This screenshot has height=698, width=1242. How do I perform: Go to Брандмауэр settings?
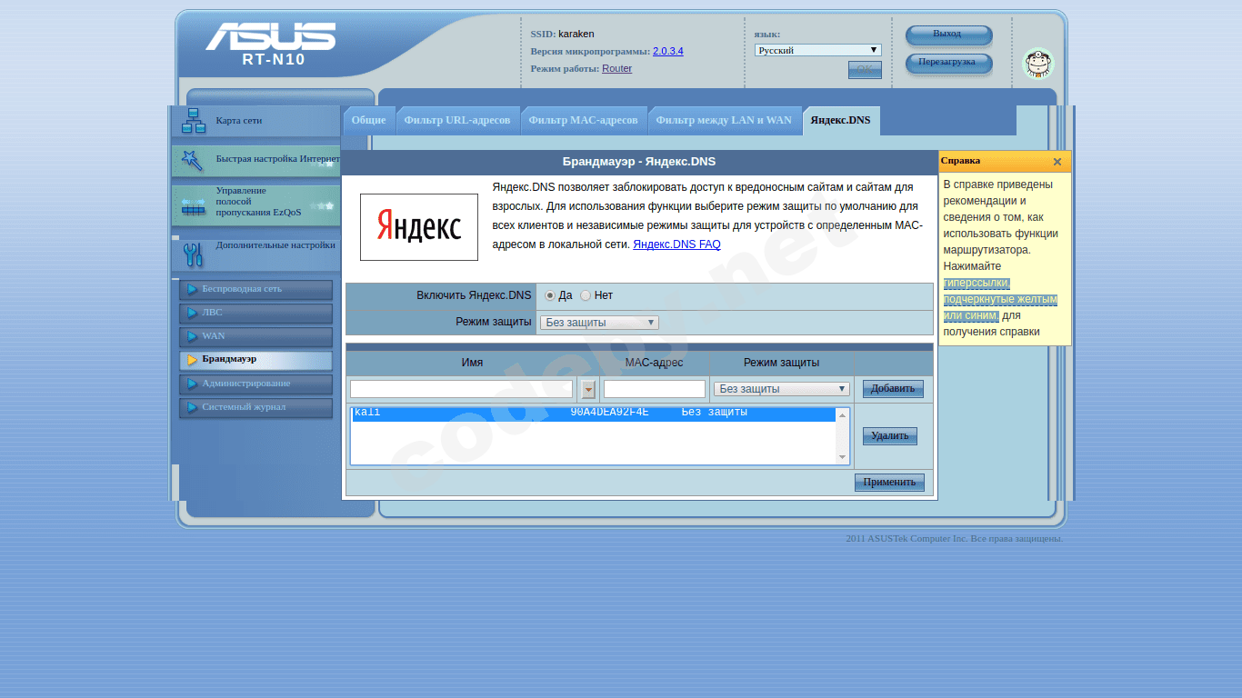click(255, 361)
